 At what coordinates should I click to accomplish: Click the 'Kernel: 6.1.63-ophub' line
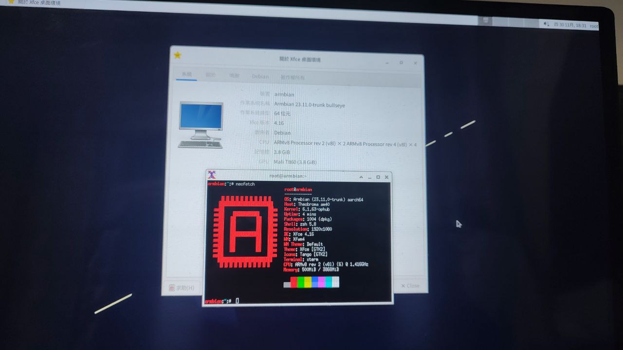coord(307,210)
